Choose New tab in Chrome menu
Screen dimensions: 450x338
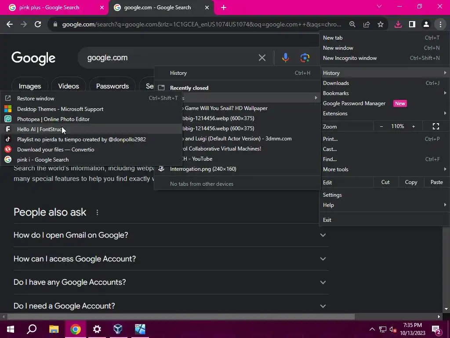[x=385, y=38]
